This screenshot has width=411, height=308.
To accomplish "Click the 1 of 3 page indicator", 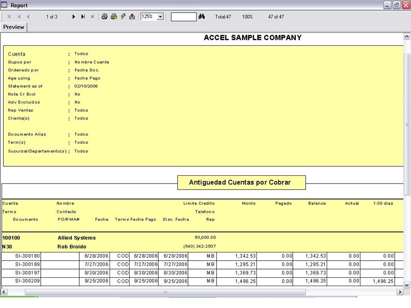I will [x=52, y=17].
